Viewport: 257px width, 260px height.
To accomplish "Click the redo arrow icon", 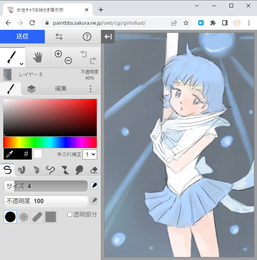I will coord(93,61).
